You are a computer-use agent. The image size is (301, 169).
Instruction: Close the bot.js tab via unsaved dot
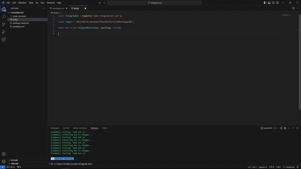coord(85,8)
